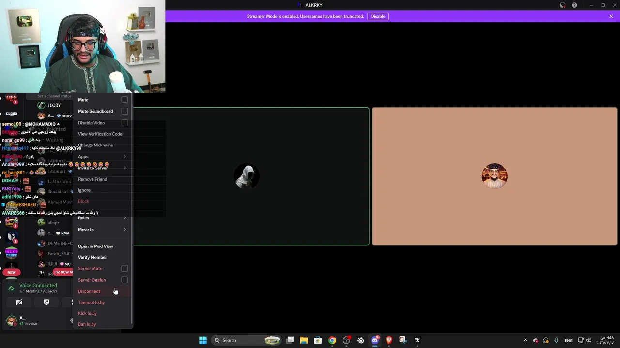620x348 pixels.
Task: Open your user avatar in account panel
Action: [11, 320]
